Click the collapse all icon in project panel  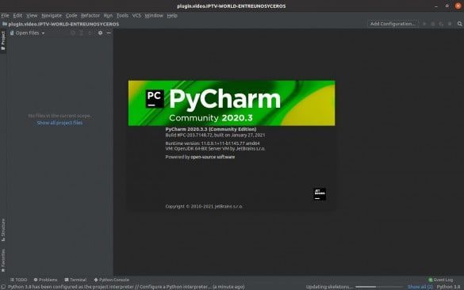click(x=90, y=32)
